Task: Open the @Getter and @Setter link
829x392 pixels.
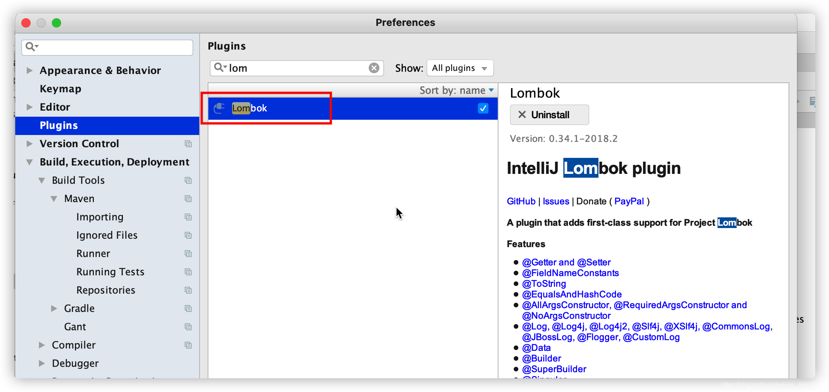Action: coord(566,262)
